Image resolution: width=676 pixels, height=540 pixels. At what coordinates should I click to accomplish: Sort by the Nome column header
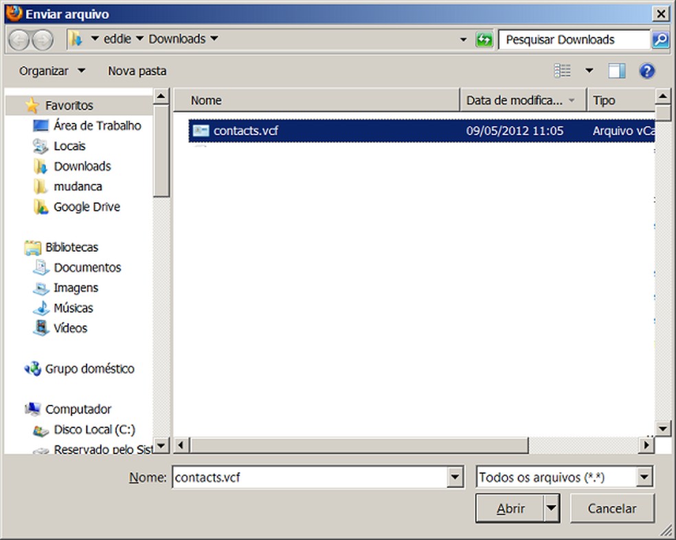317,100
